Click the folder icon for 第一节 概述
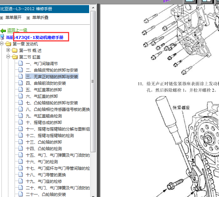Screen dimensions: 219x197 [x=15, y=51]
